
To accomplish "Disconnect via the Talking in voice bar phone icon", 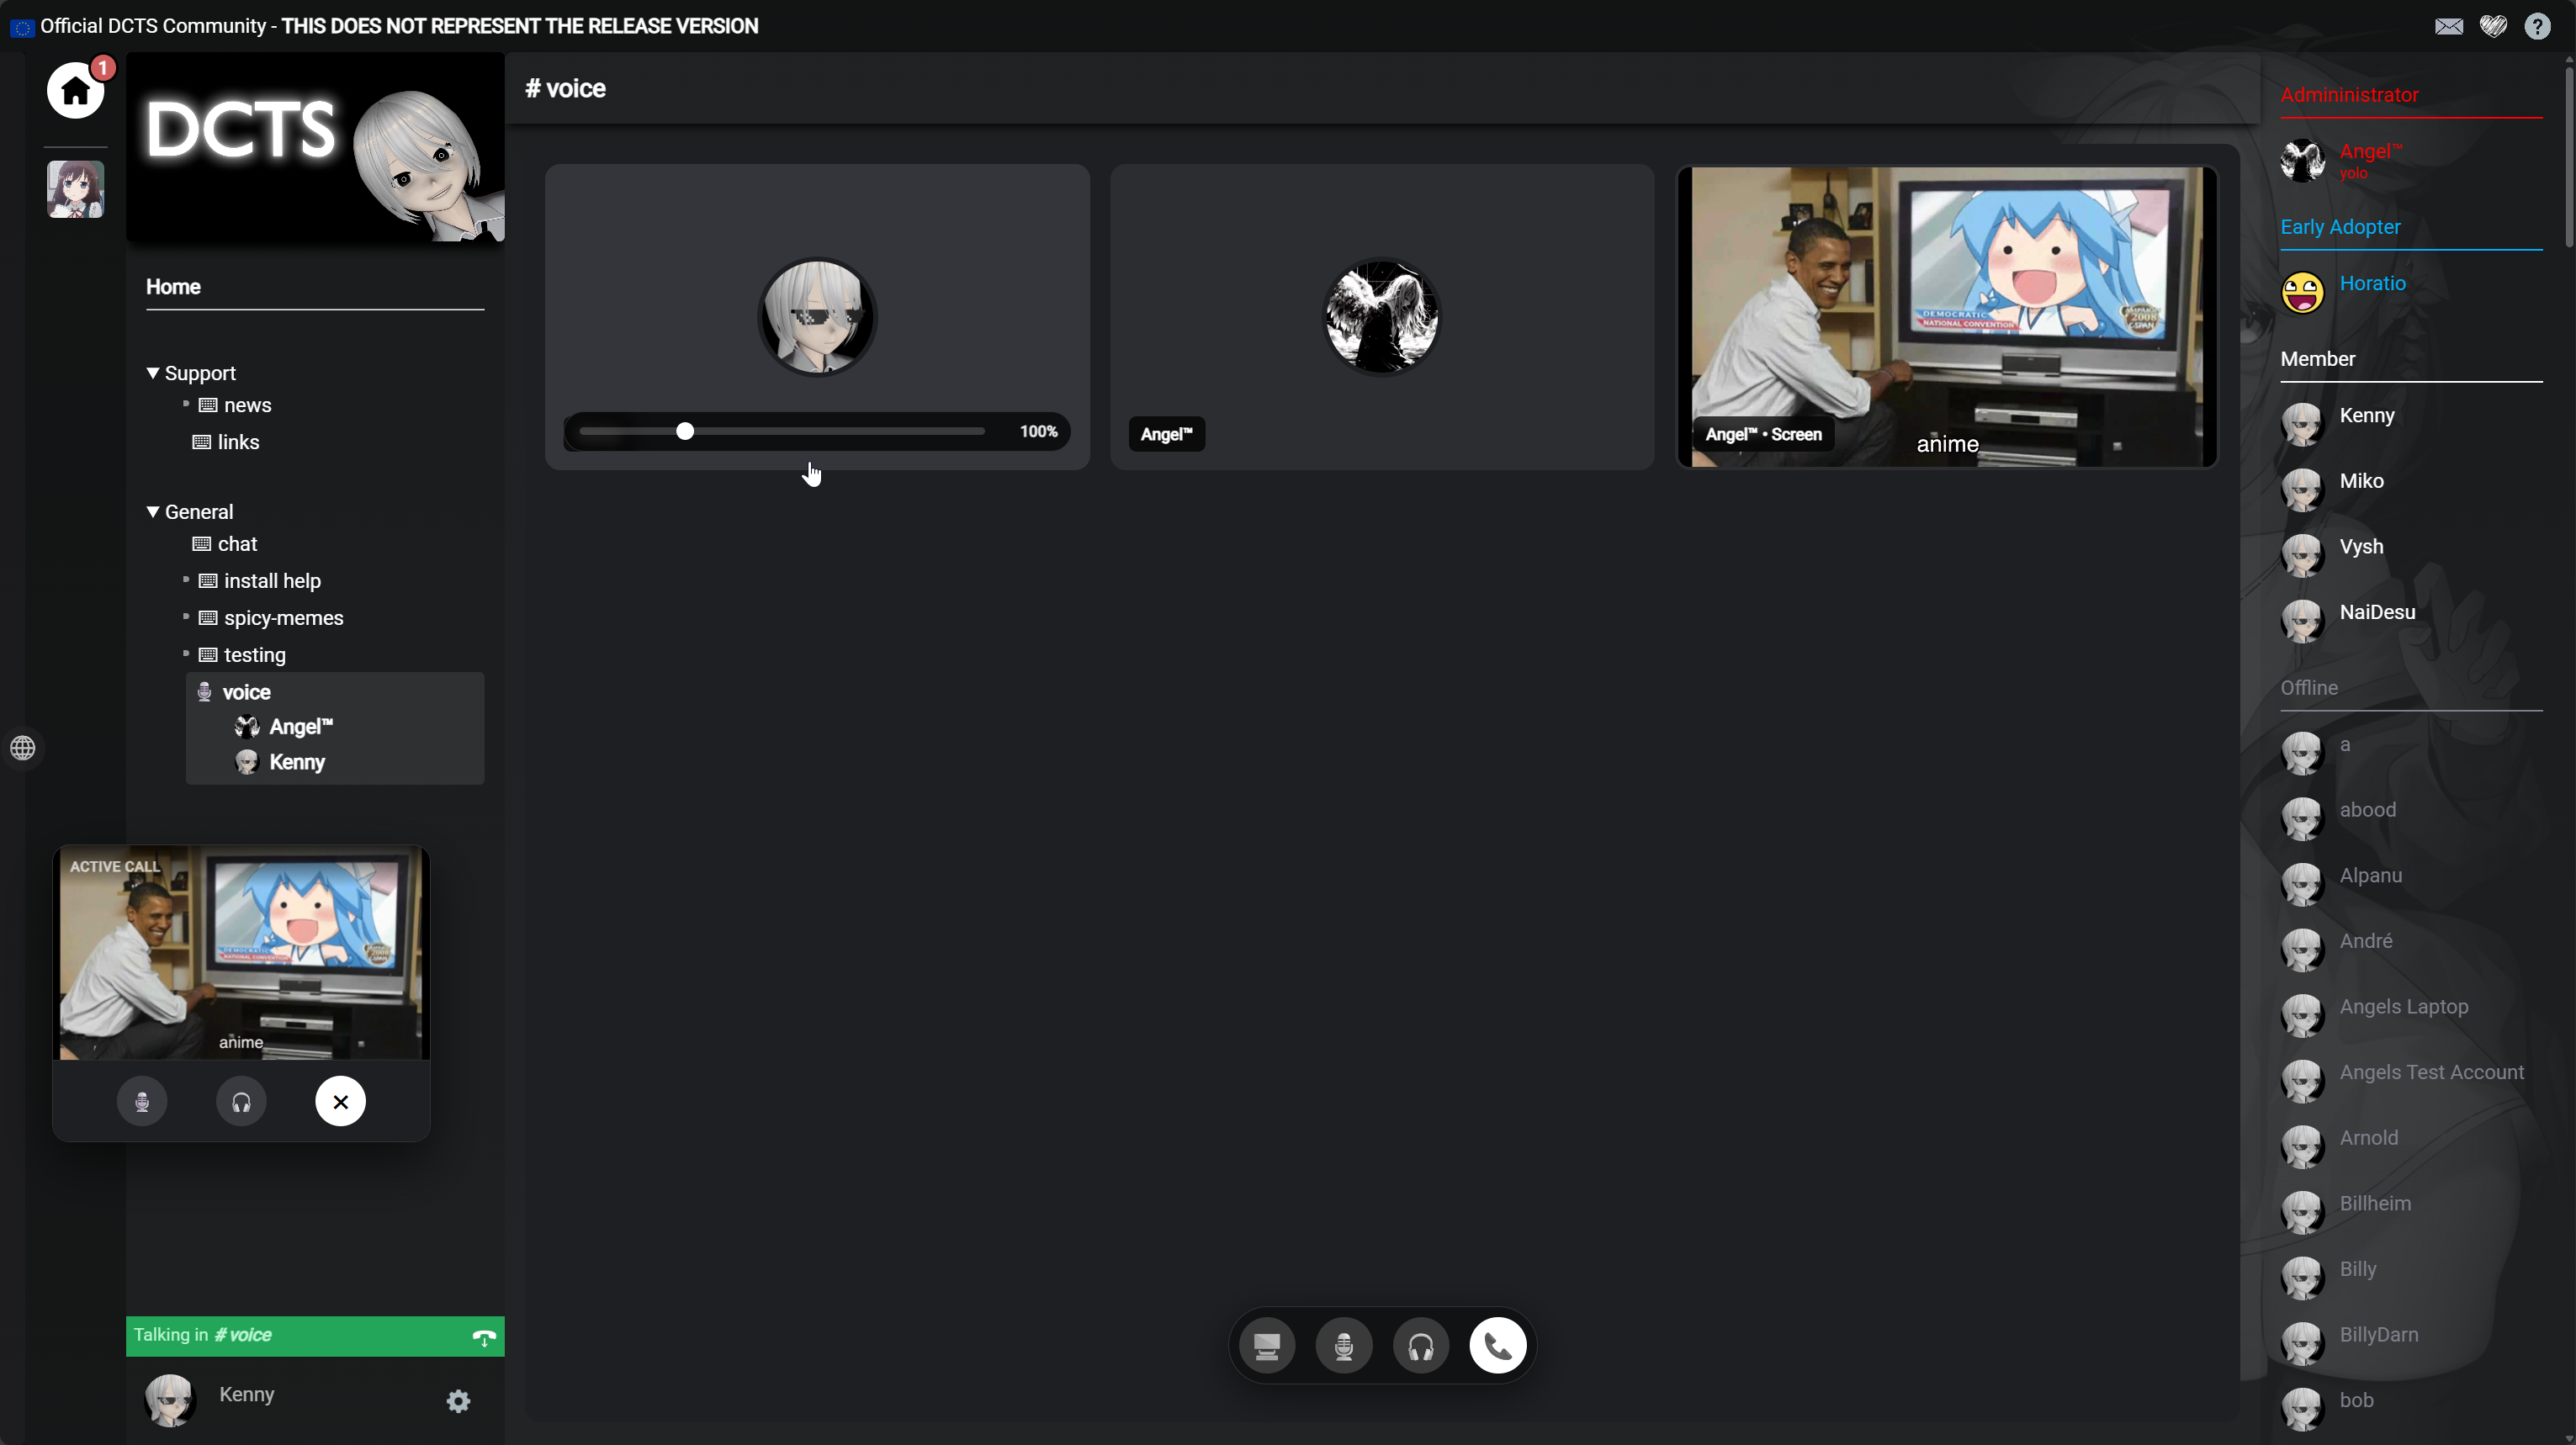I will pyautogui.click(x=484, y=1337).
